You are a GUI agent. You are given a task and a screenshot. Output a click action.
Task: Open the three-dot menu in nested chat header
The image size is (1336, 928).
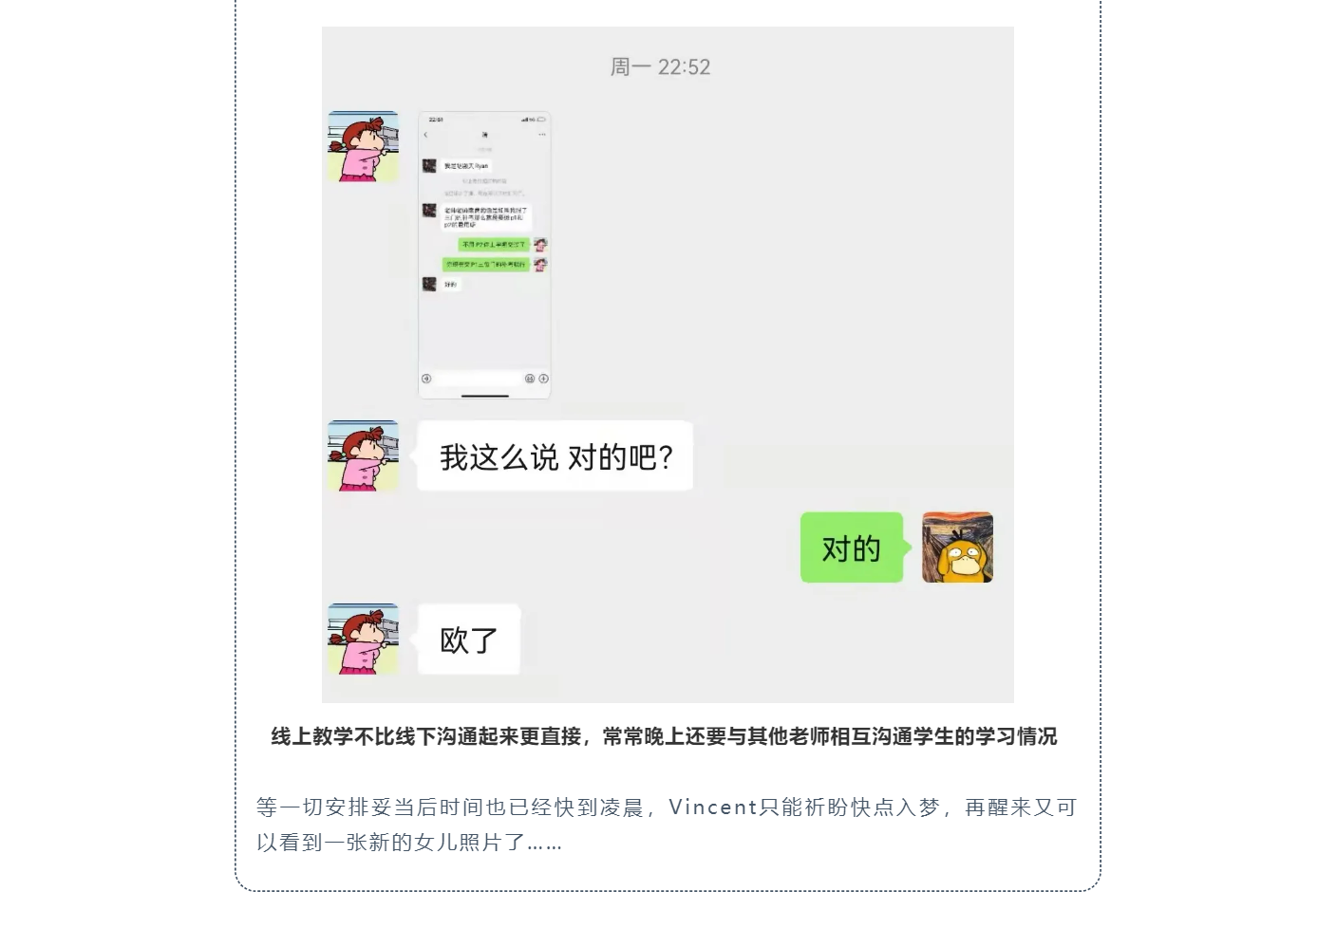coord(542,135)
